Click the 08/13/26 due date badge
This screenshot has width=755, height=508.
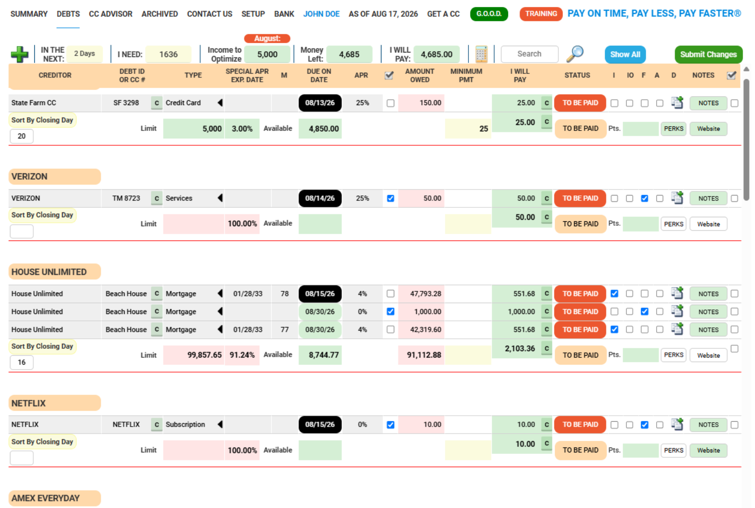[x=320, y=103]
